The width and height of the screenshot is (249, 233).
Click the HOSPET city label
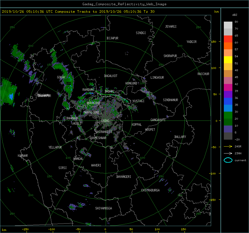tap(150, 130)
